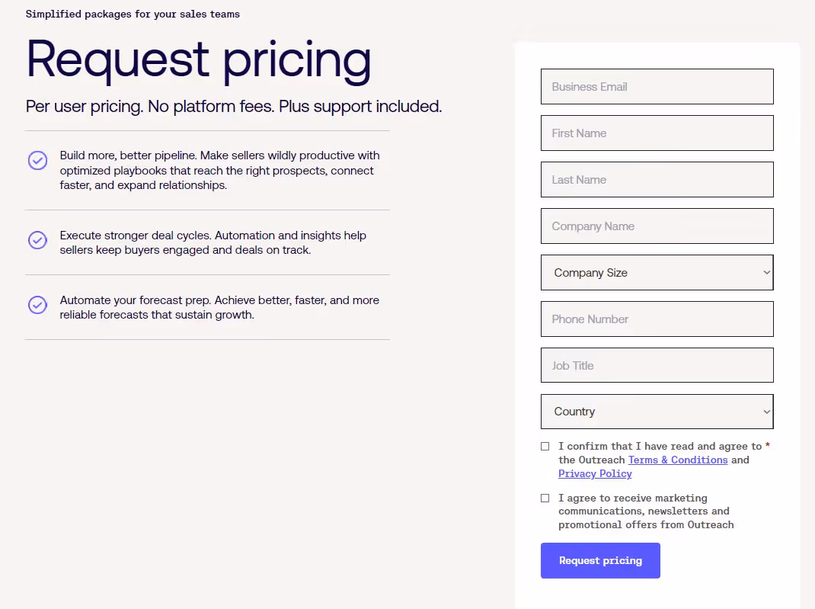
Task: Click the Phone Number input field
Action: [657, 319]
